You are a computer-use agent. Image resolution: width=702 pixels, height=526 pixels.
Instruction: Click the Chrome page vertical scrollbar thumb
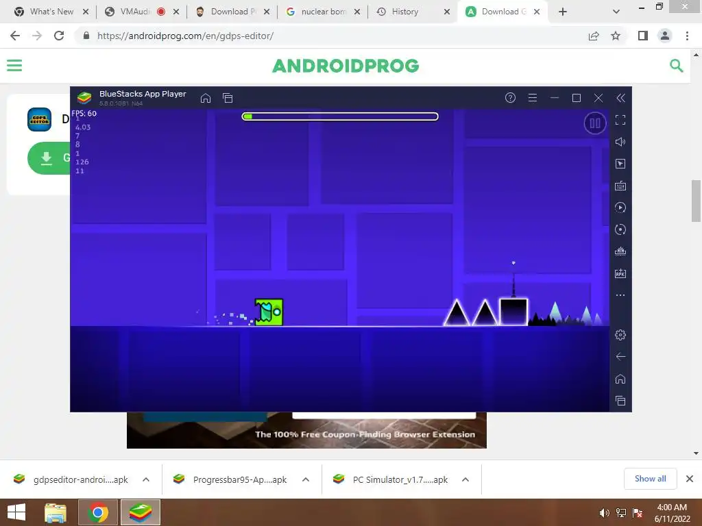pyautogui.click(x=697, y=201)
